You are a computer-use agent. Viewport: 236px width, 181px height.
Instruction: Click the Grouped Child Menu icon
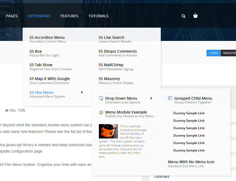[x=170, y=98]
